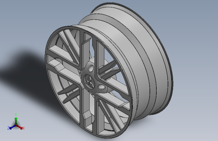This screenshot has height=141, width=218.
Task: Click the red X axis of the triad
Action: click(x=19, y=127)
